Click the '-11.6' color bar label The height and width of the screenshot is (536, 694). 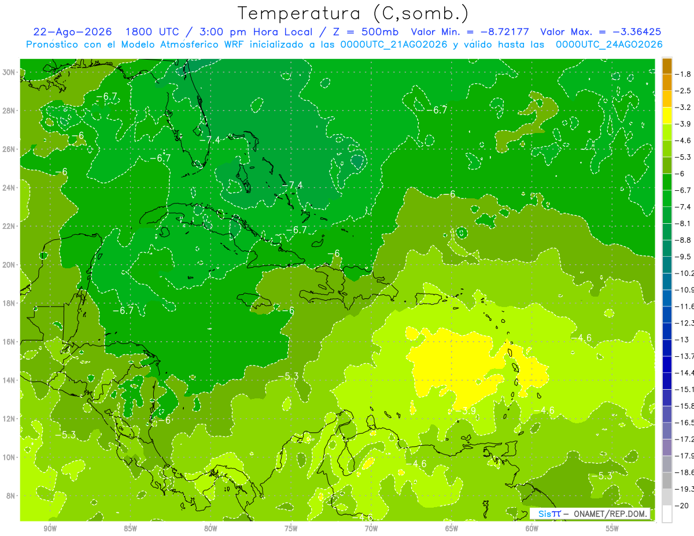point(684,306)
